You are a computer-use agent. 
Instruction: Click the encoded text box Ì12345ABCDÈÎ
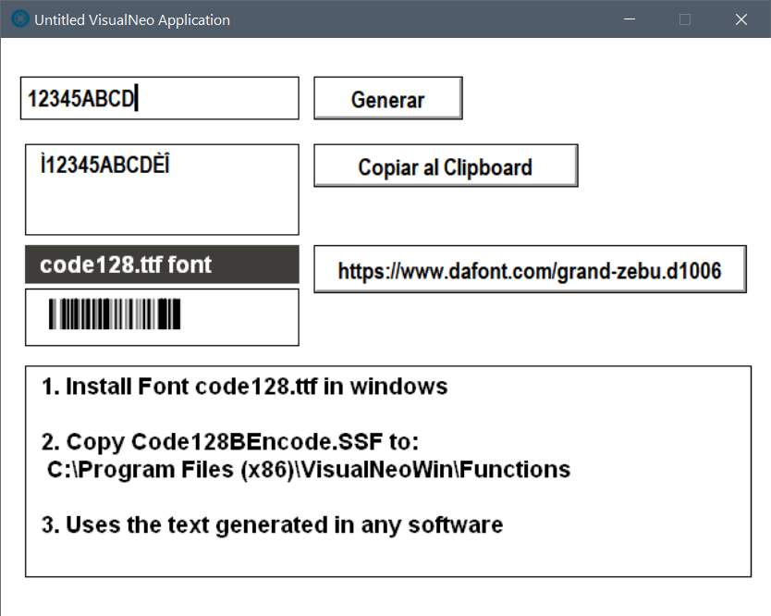162,190
